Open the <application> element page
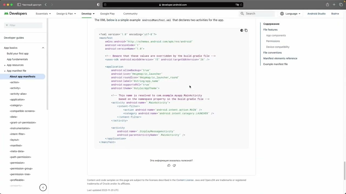 coord(17,99)
